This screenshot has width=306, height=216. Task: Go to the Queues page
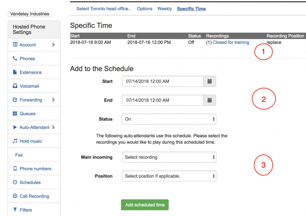[27, 114]
